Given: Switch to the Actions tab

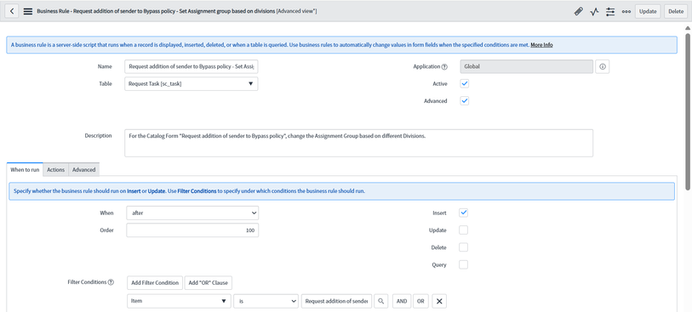Looking at the screenshot, I should point(55,170).
